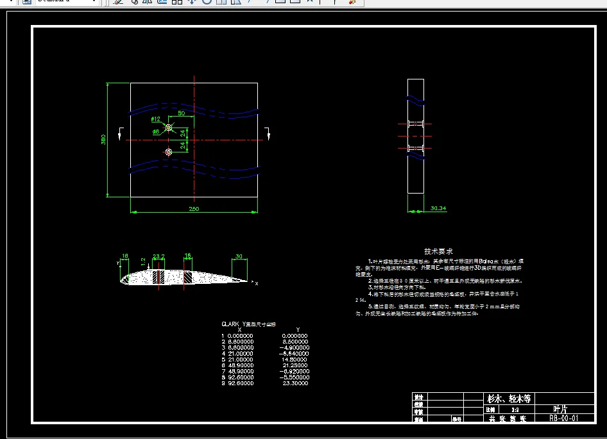Select the CLARK Y table title
Image resolution: width=607 pixels, height=439 pixels.
(x=248, y=324)
